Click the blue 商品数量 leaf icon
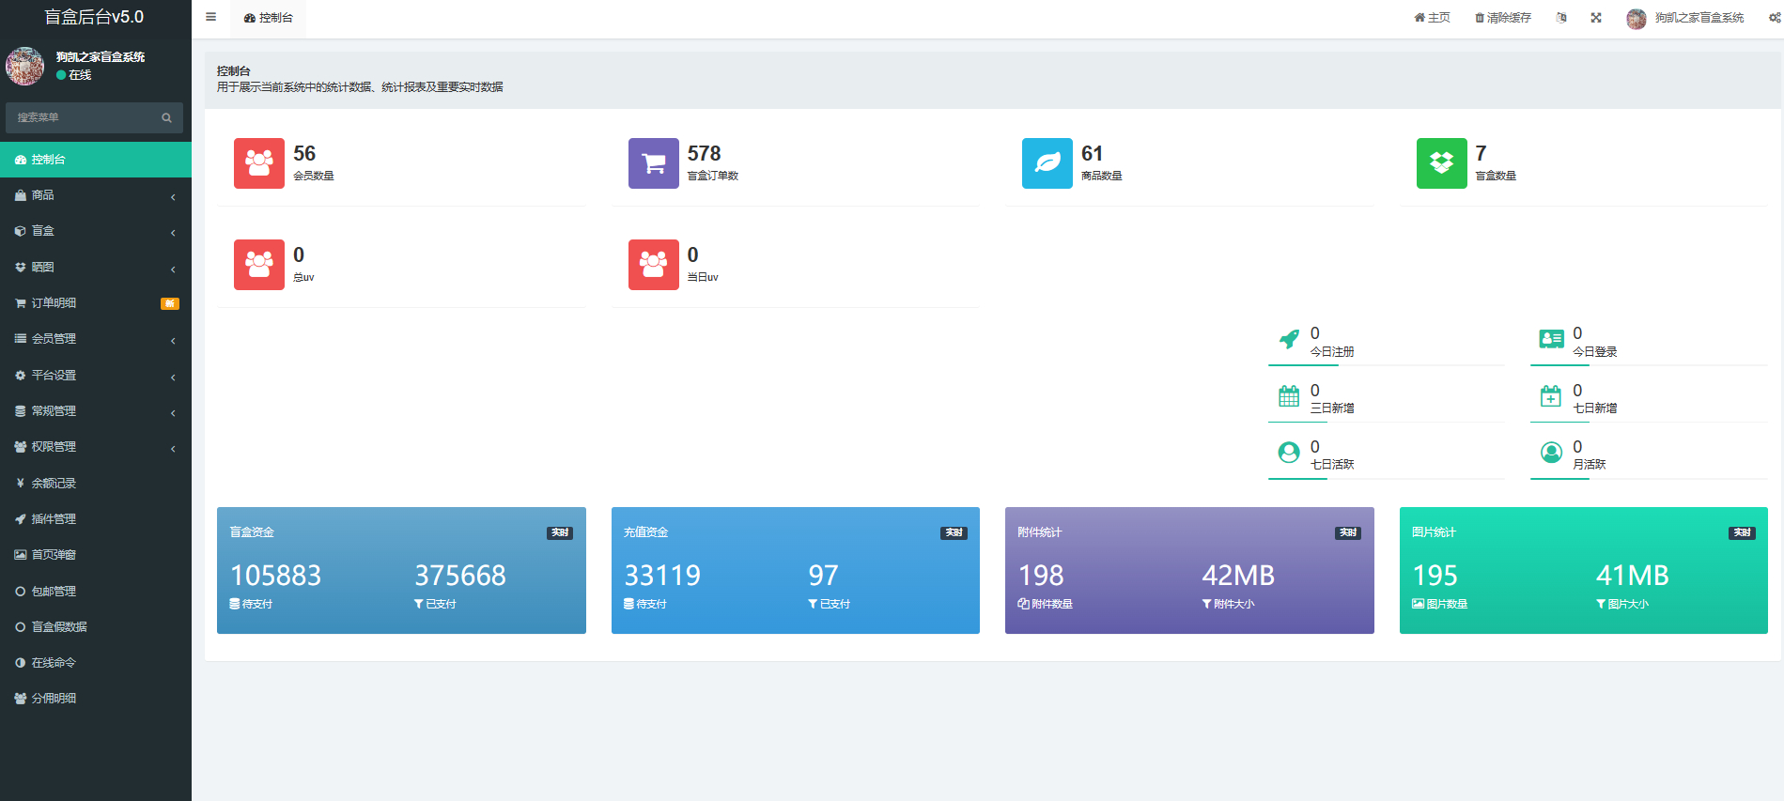The height and width of the screenshot is (801, 1784). click(1047, 163)
